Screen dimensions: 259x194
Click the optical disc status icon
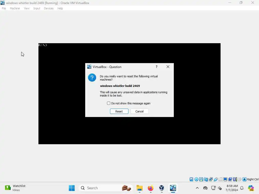(196, 179)
